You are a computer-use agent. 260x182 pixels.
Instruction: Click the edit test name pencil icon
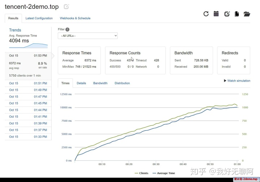[66, 6]
